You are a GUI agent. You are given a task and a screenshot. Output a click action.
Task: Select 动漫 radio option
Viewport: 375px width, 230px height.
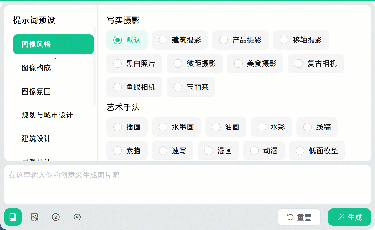pyautogui.click(x=264, y=151)
